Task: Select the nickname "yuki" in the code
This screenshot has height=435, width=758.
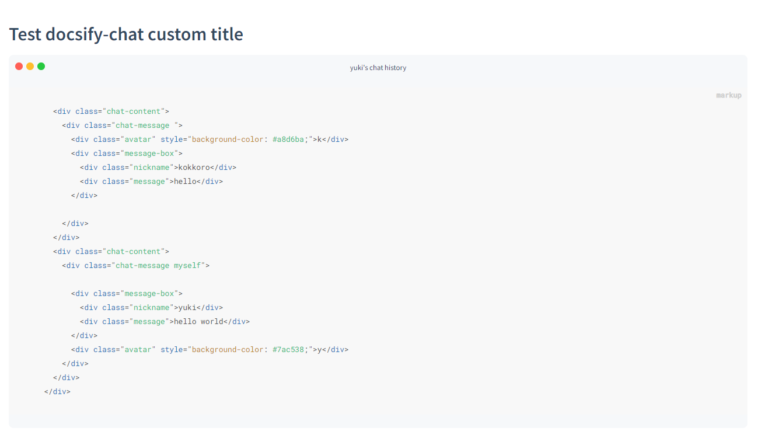Action: 188,307
